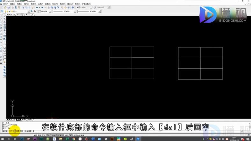Select the Multiline Text A tool
Image resolution: width=251 pixels, height=141 pixels.
click(1, 63)
